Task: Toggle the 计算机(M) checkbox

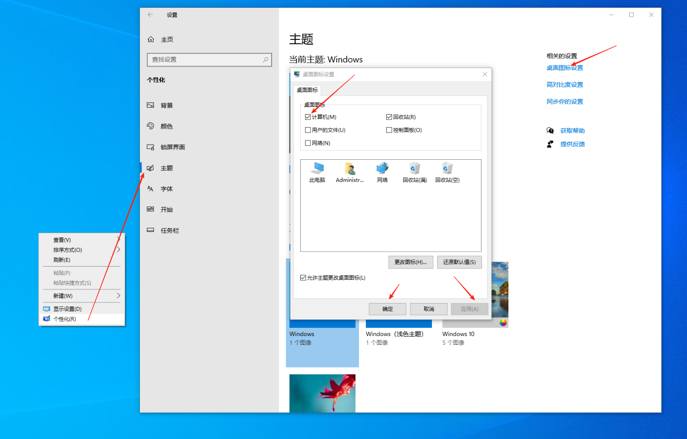Action: pyautogui.click(x=308, y=117)
